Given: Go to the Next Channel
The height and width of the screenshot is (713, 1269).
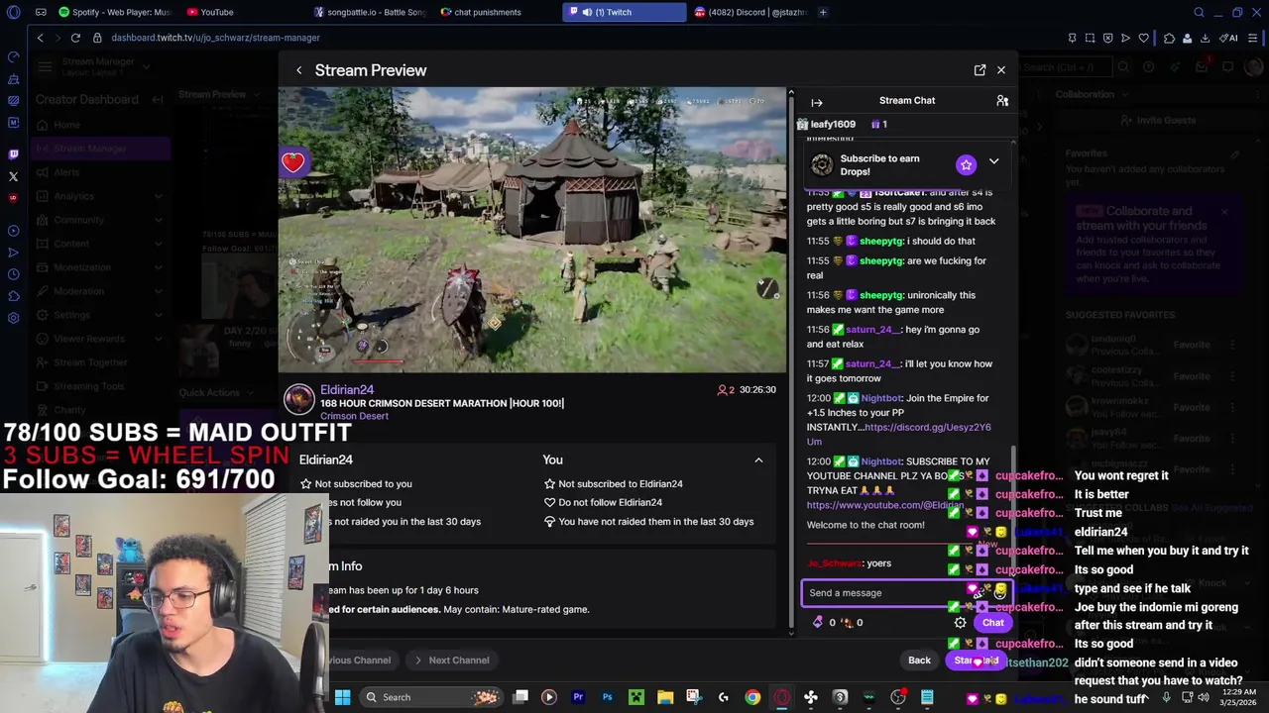Looking at the screenshot, I should [x=451, y=661].
